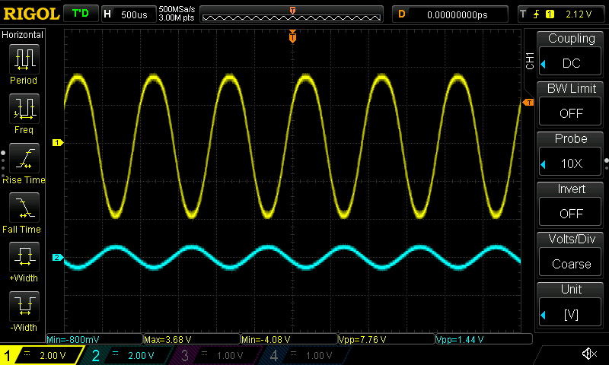Image resolution: width=609 pixels, height=365 pixels.
Task: Click the 3.00M pts memory depth text
Action: tap(177, 17)
